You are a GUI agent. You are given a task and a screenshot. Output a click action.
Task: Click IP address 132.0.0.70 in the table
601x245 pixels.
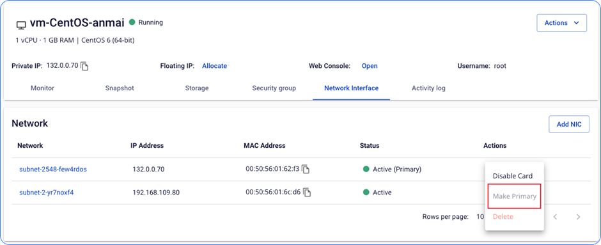(148, 169)
